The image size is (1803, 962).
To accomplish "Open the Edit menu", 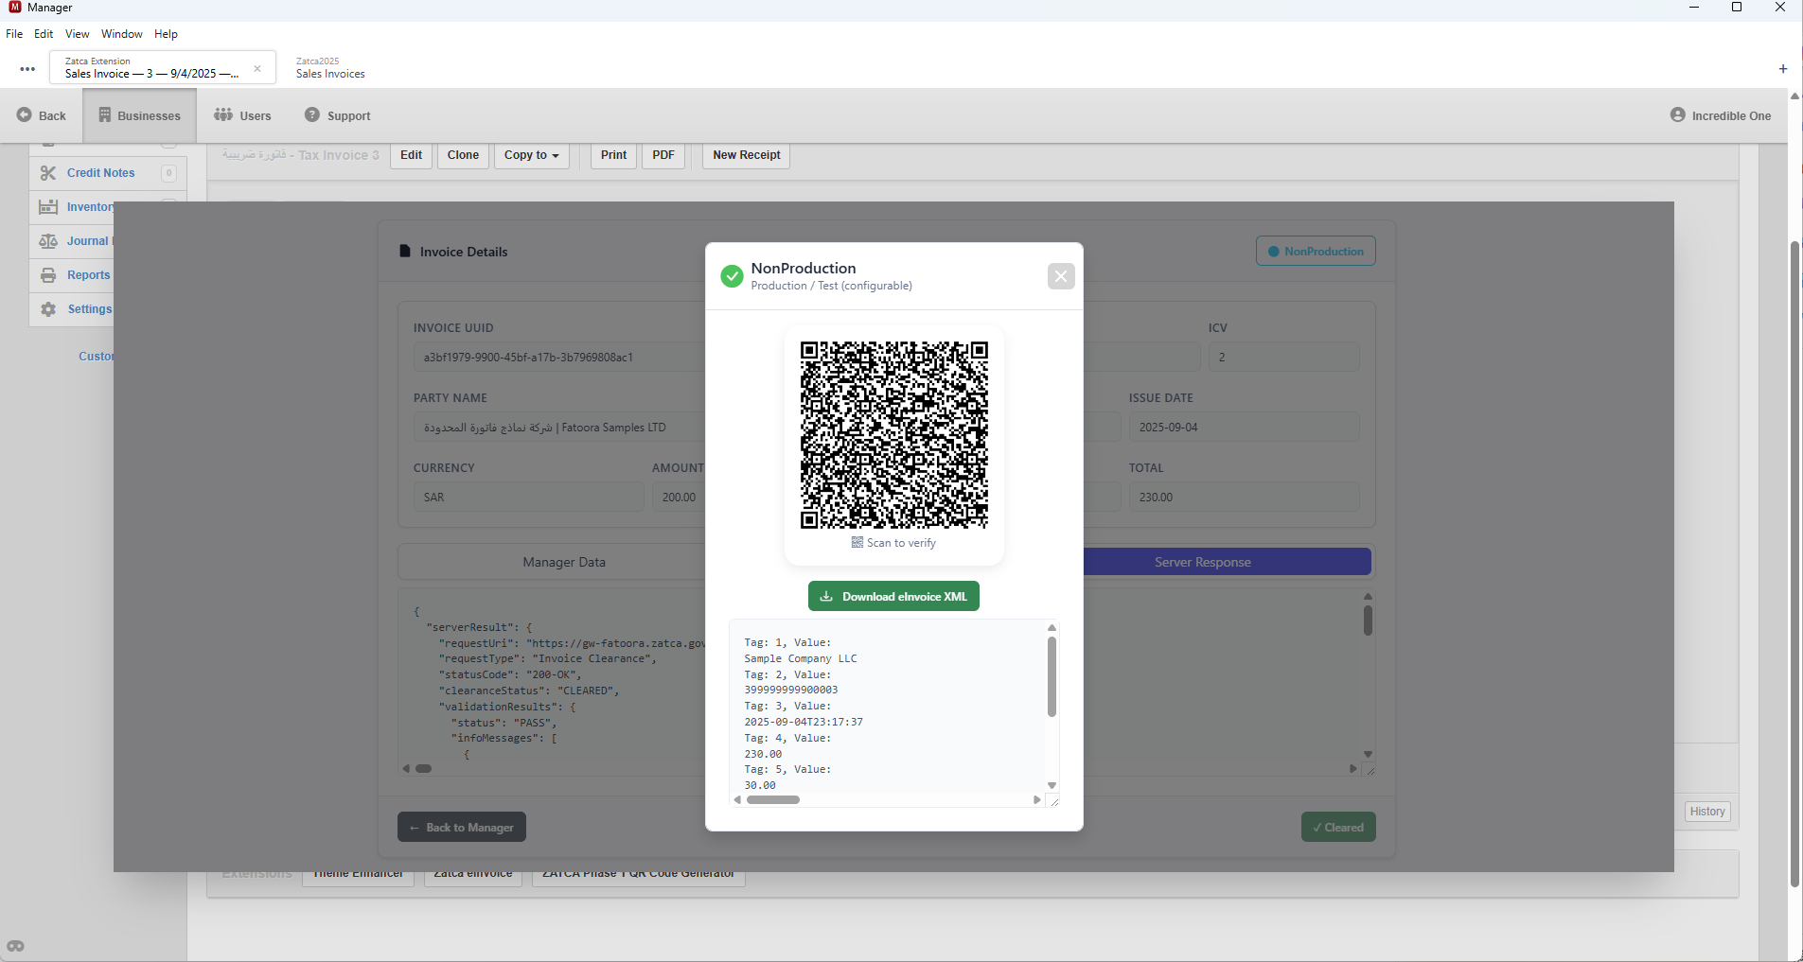I will click(x=44, y=34).
